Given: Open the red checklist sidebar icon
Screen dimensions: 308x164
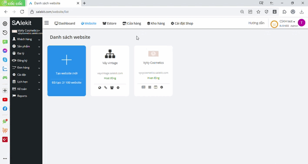Looking at the screenshot, I should [x=5, y=140].
